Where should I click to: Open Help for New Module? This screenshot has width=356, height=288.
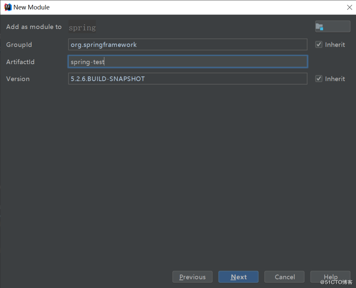(x=330, y=277)
